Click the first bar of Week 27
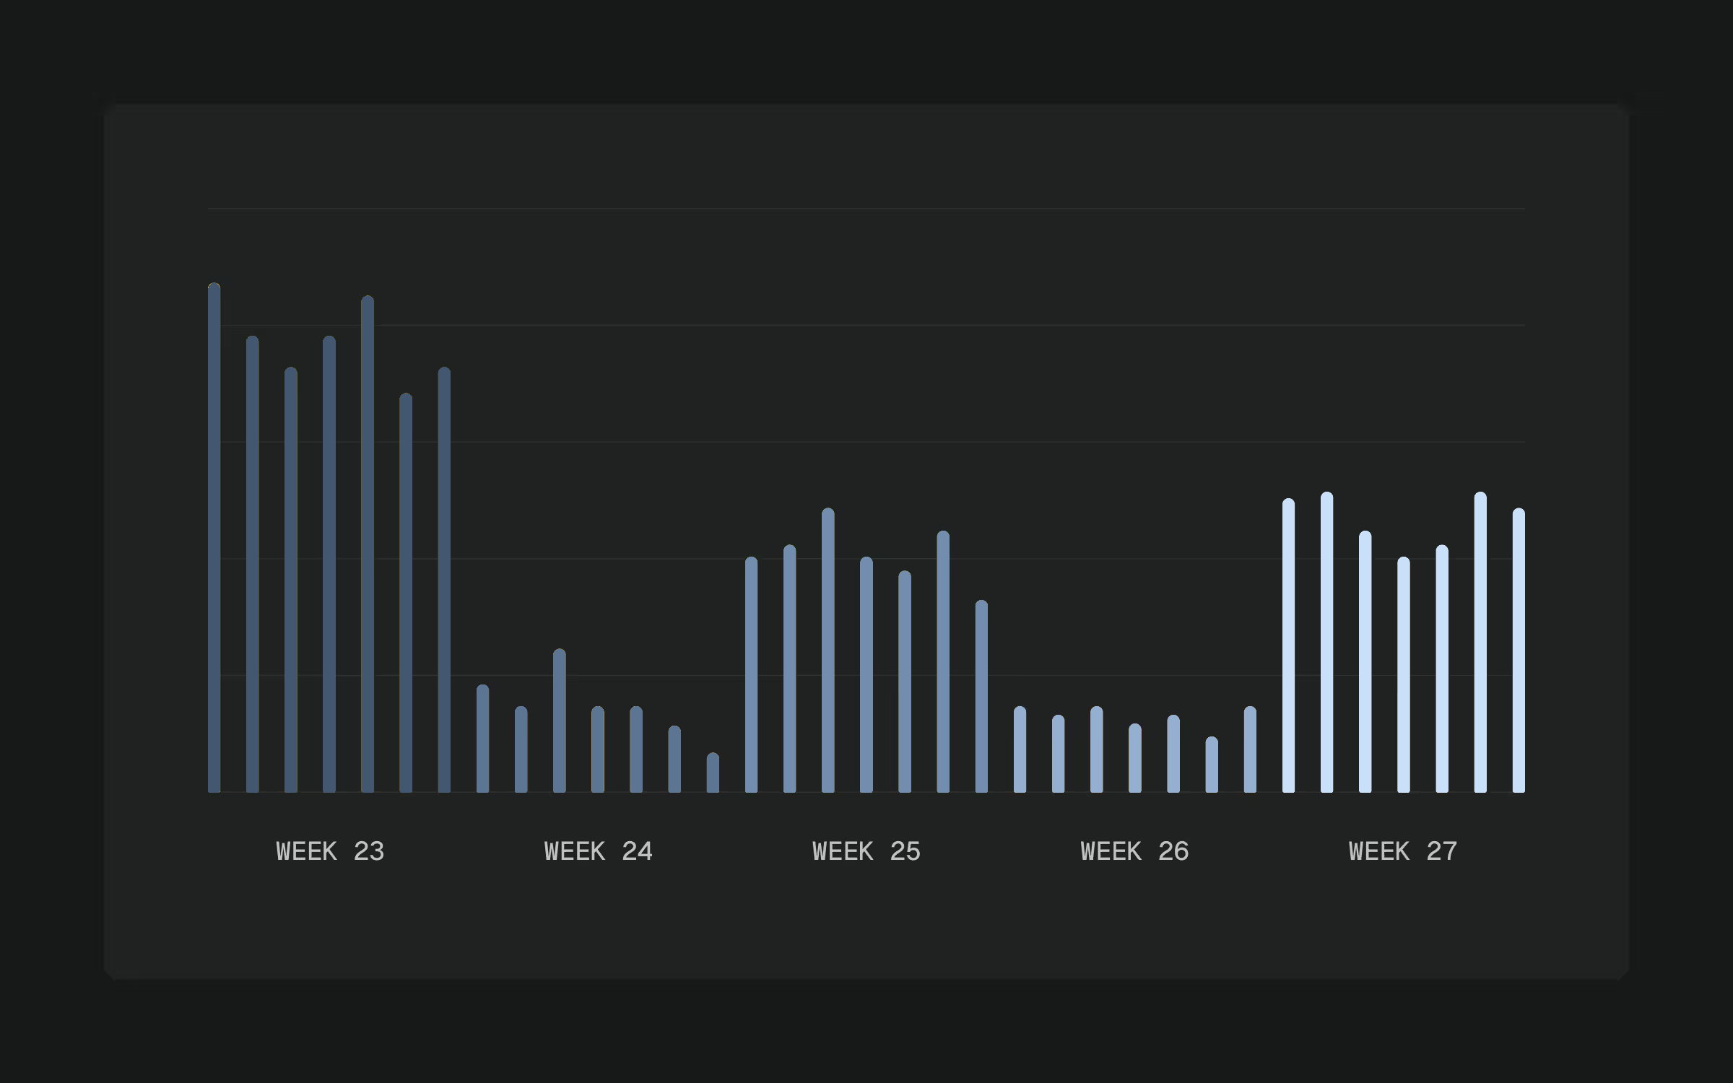Viewport: 1733px width, 1083px height. click(1288, 645)
